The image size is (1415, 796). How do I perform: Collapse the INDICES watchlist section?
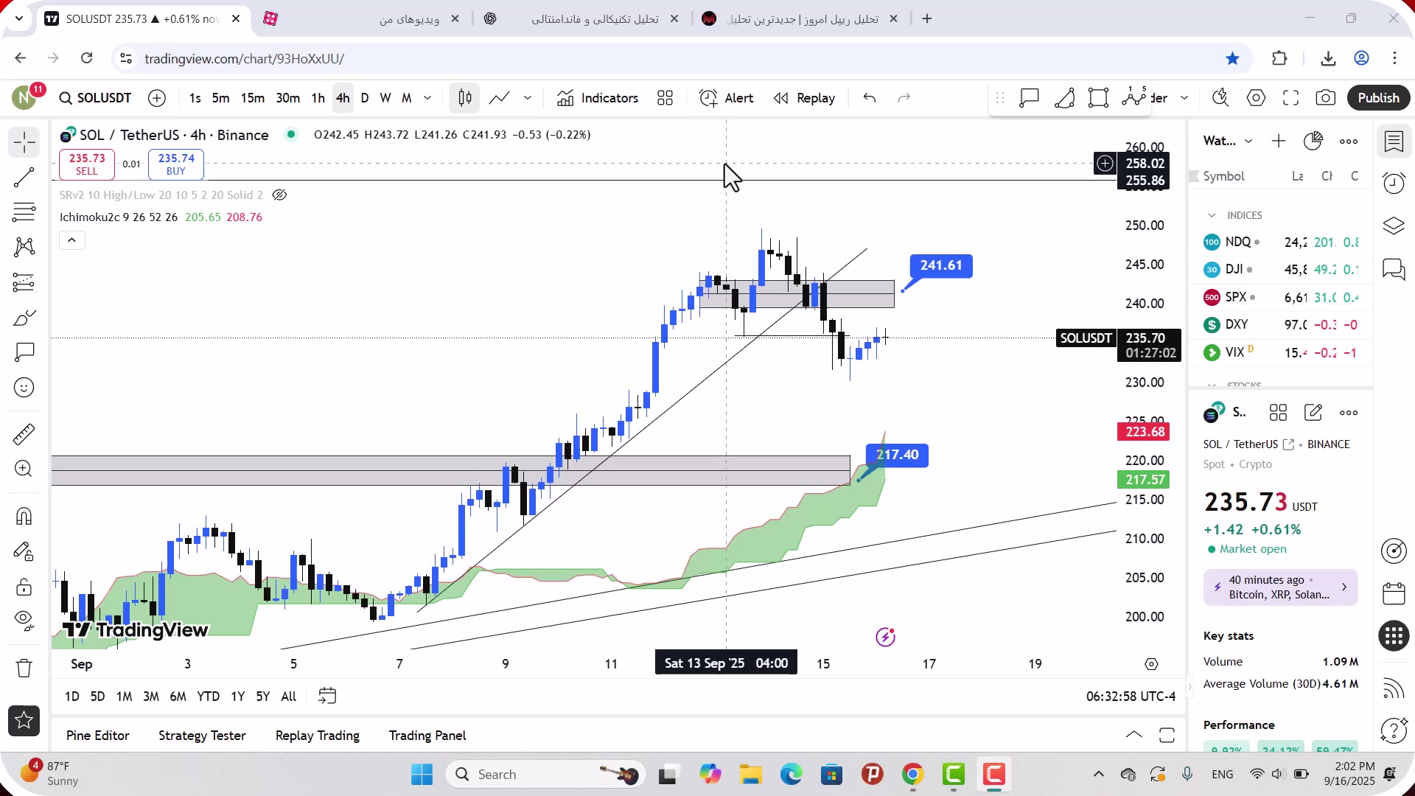1212,215
